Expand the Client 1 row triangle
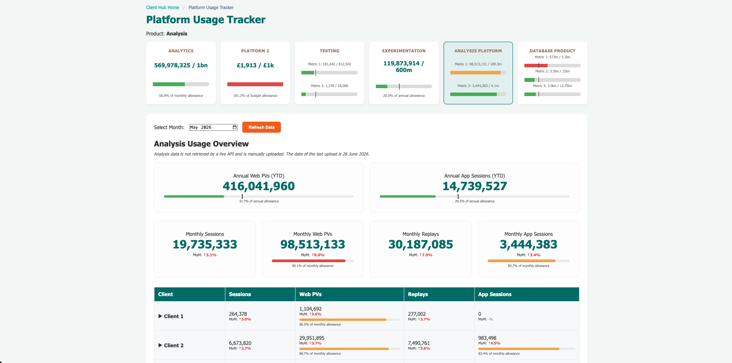The image size is (732, 363). tap(160, 316)
